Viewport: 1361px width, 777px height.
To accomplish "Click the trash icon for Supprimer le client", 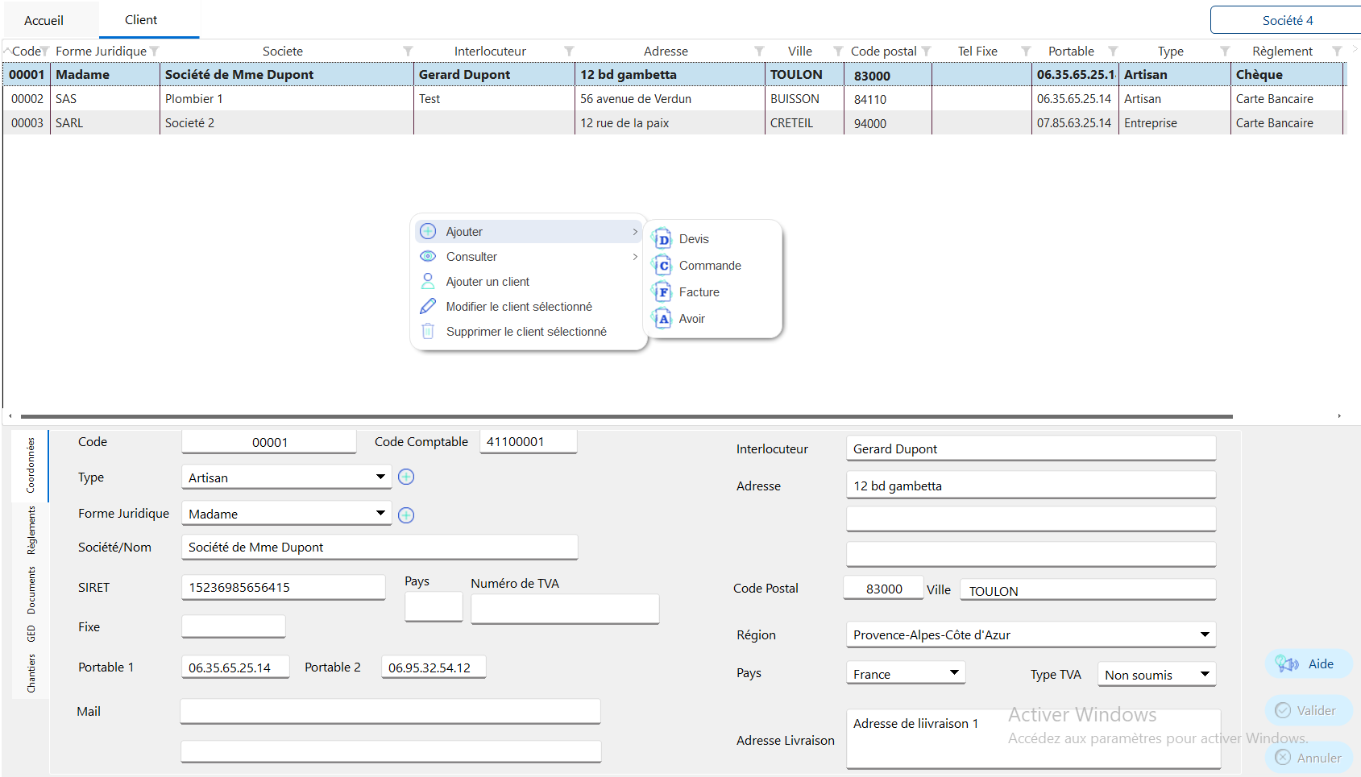I will click(x=428, y=331).
